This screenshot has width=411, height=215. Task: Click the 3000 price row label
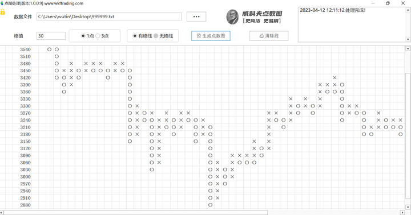pyautogui.click(x=26, y=176)
